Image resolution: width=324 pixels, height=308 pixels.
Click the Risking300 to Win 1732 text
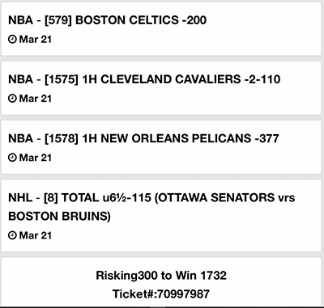coord(161,276)
